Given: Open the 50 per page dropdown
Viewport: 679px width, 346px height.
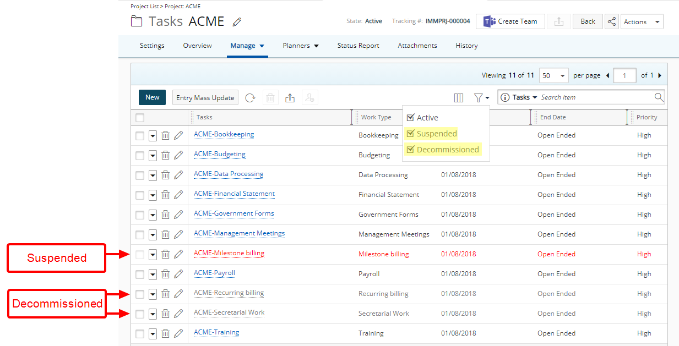Looking at the screenshot, I should point(554,75).
